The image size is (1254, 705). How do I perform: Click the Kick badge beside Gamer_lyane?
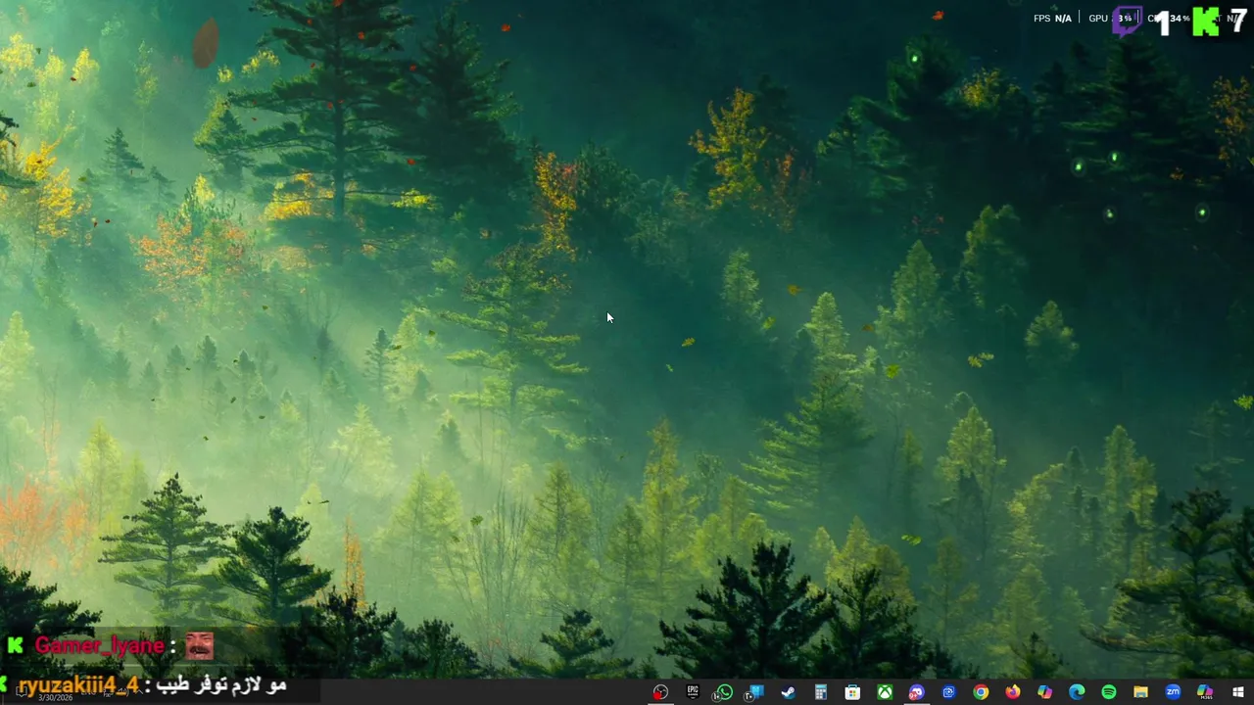[15, 645]
